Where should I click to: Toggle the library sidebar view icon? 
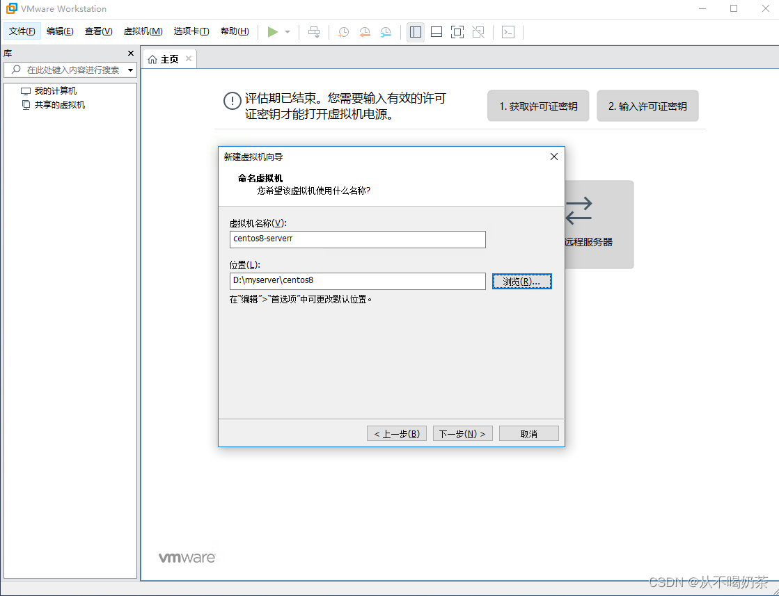click(x=416, y=32)
